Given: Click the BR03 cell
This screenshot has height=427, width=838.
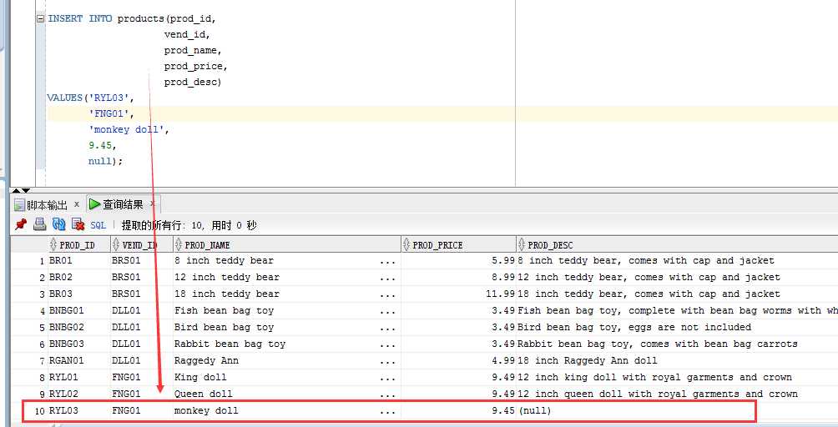Looking at the screenshot, I should (x=79, y=294).
